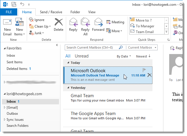Open the Outbox folder
This screenshot has height=136, width=187.
click(x=12, y=114)
